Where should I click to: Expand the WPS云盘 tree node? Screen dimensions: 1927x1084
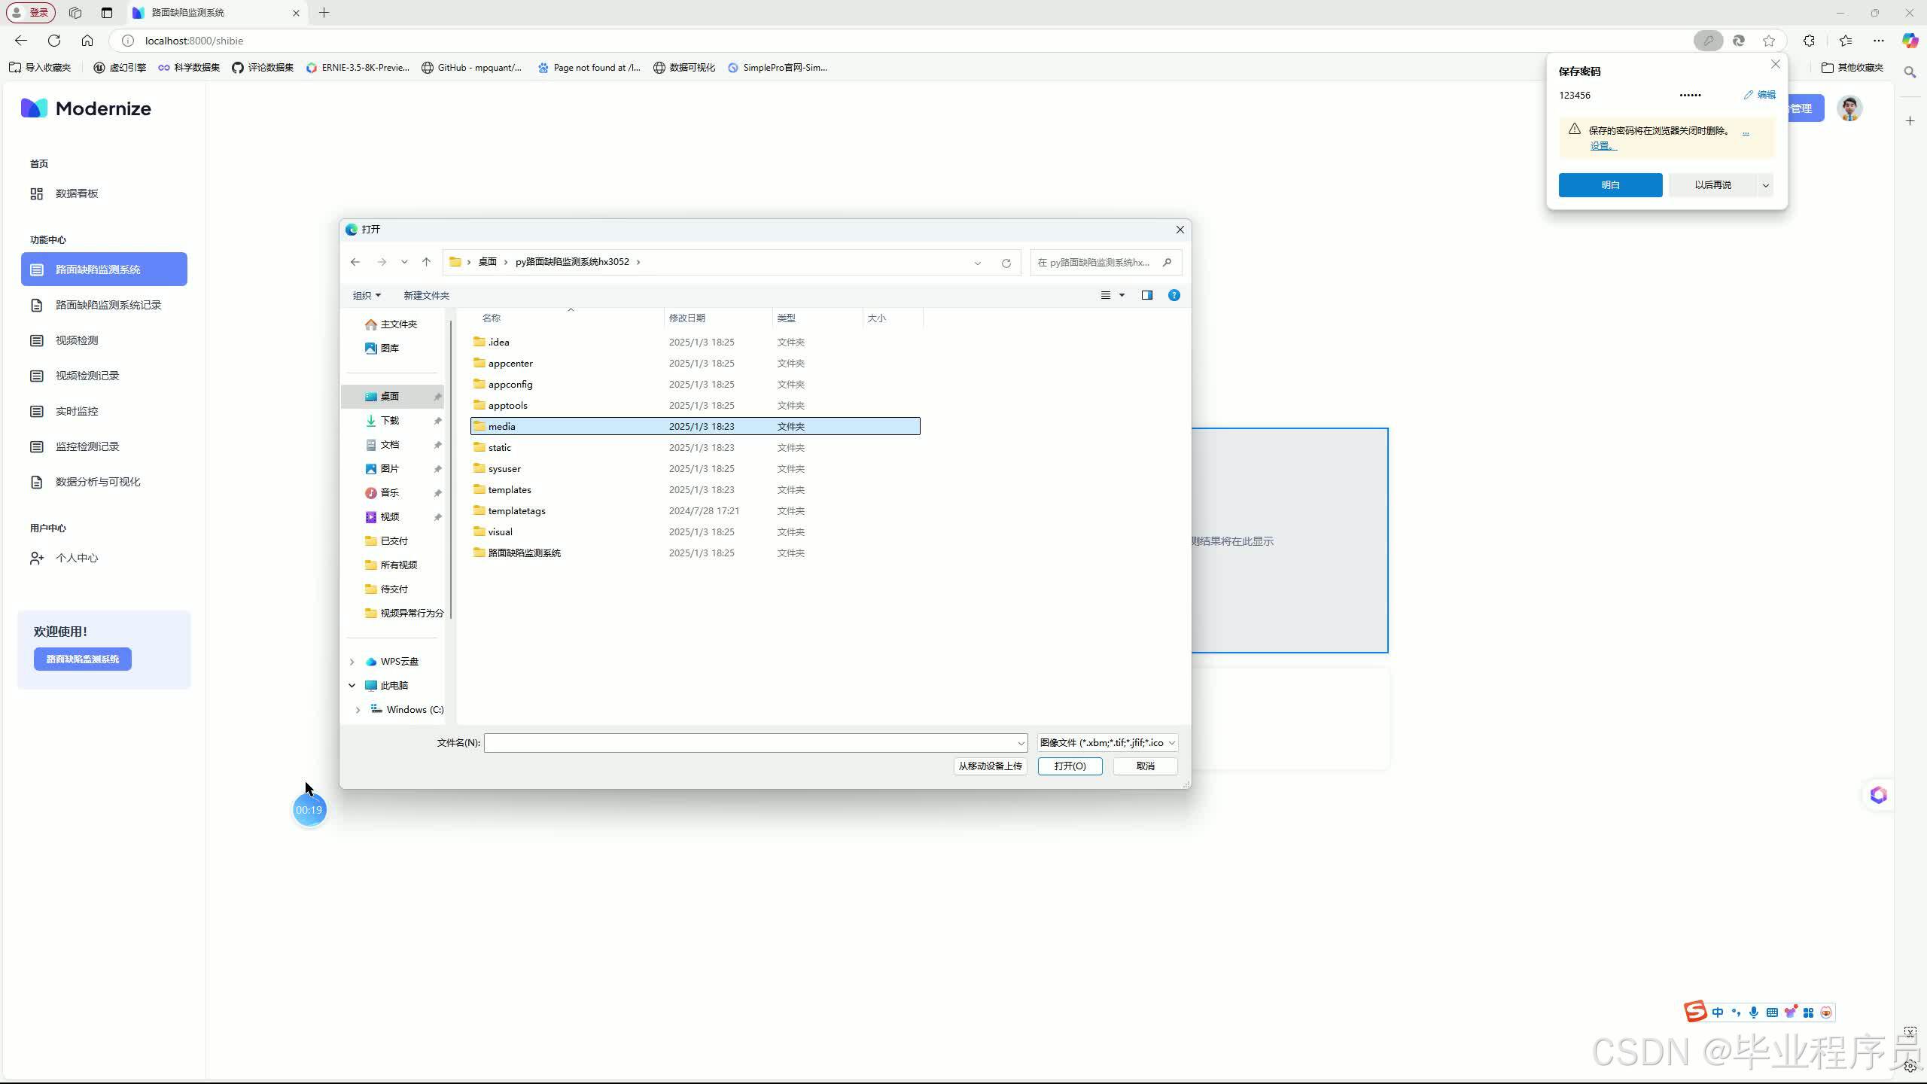coord(352,662)
